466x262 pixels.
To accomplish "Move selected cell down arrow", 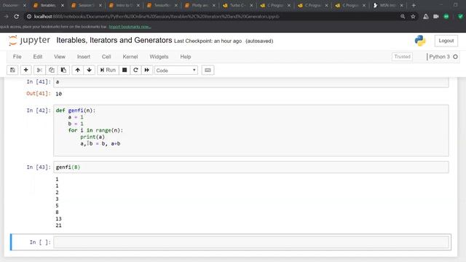I will tap(89, 70).
